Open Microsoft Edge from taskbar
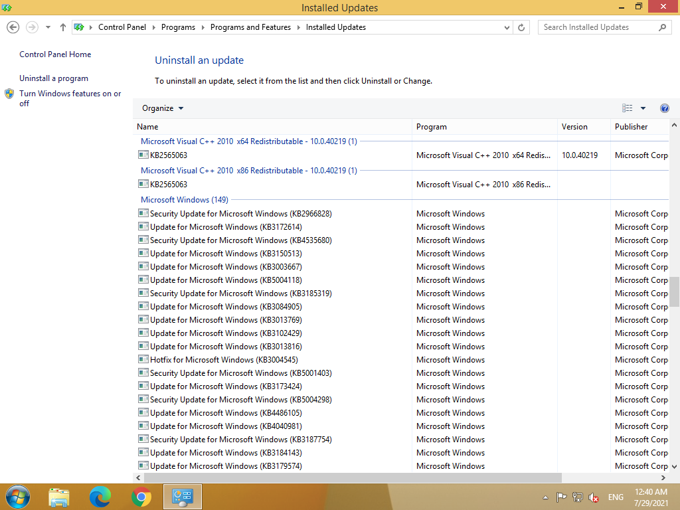Image resolution: width=680 pixels, height=510 pixels. pos(100,496)
